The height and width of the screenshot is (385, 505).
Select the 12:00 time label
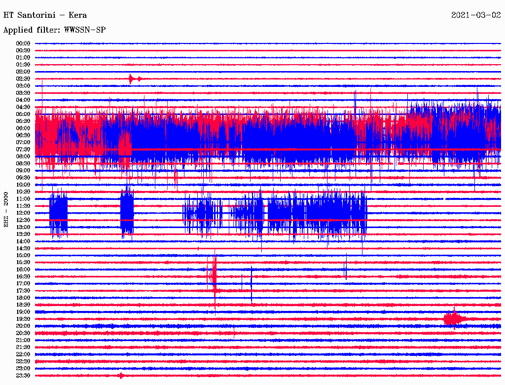click(23, 213)
